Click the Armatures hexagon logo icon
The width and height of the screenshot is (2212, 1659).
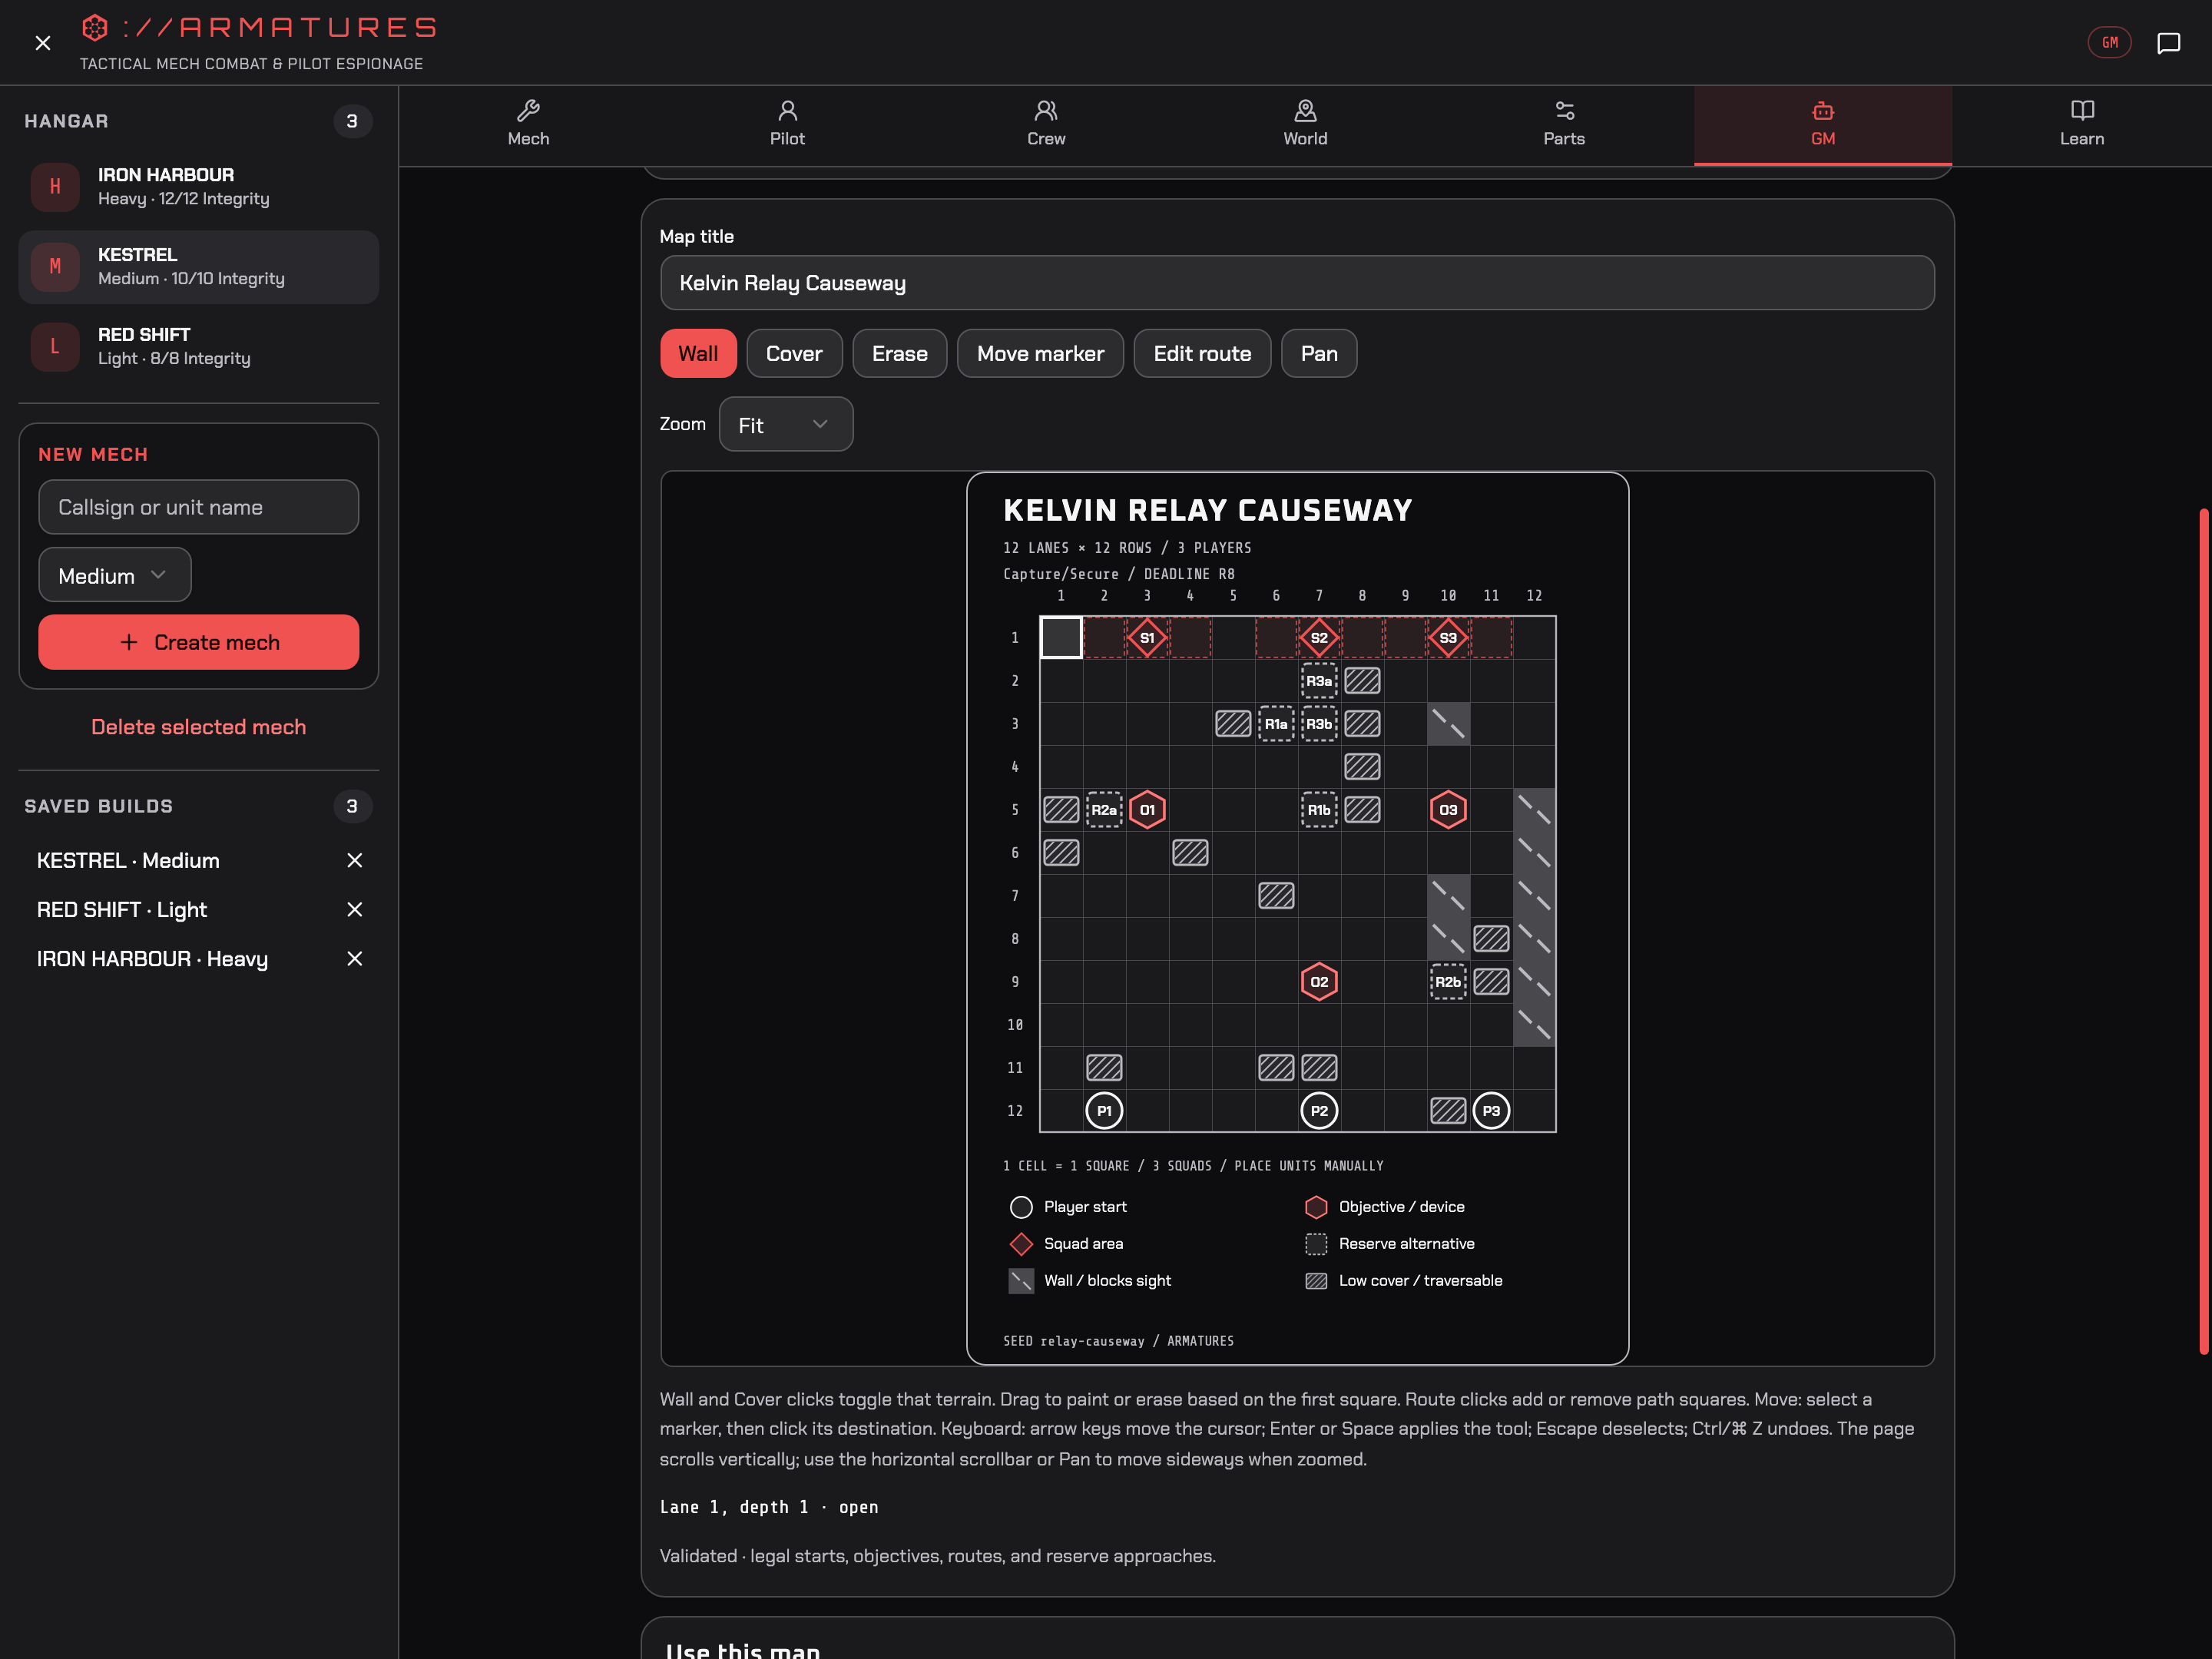(95, 27)
